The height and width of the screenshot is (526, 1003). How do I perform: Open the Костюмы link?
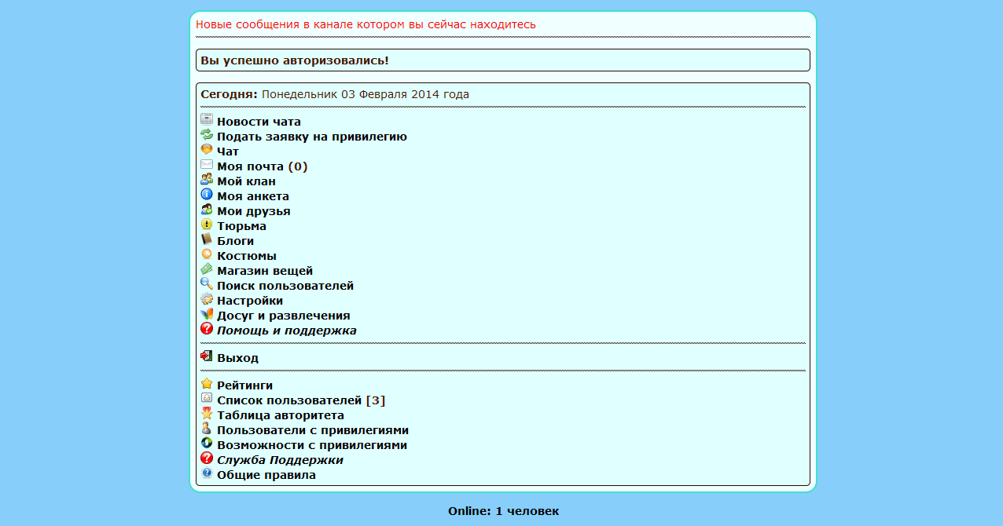(247, 256)
